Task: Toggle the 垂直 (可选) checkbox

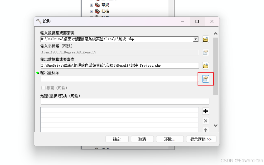Action: point(43,88)
